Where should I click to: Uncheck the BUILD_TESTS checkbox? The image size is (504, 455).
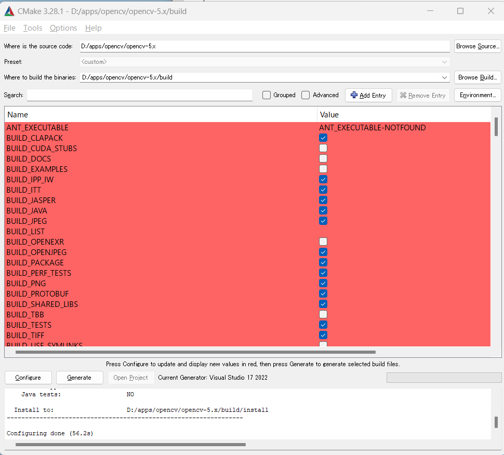[323, 325]
